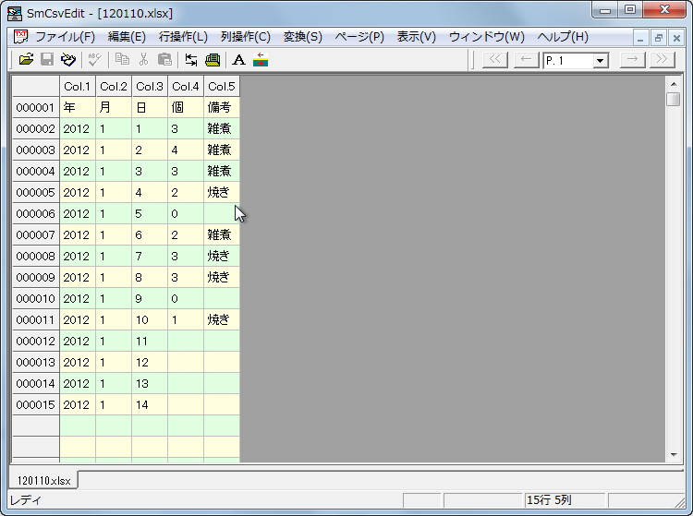The height and width of the screenshot is (516, 693).
Task: Click the Cut scissors icon
Action: [143, 60]
